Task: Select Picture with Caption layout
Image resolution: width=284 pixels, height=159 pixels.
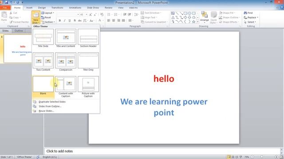Action: 88,87
